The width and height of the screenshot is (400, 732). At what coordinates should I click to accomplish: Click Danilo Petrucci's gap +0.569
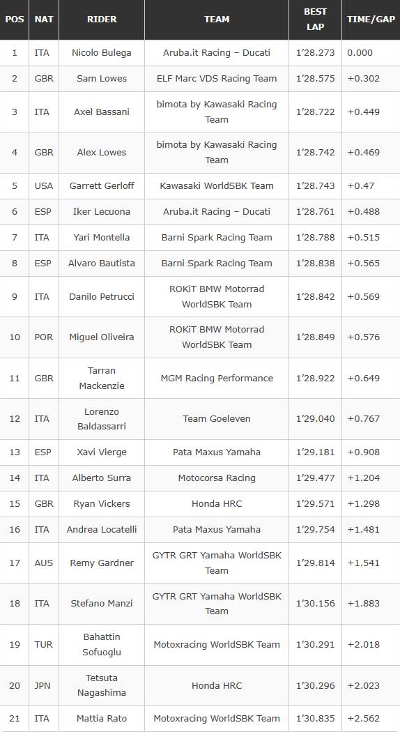point(364,297)
